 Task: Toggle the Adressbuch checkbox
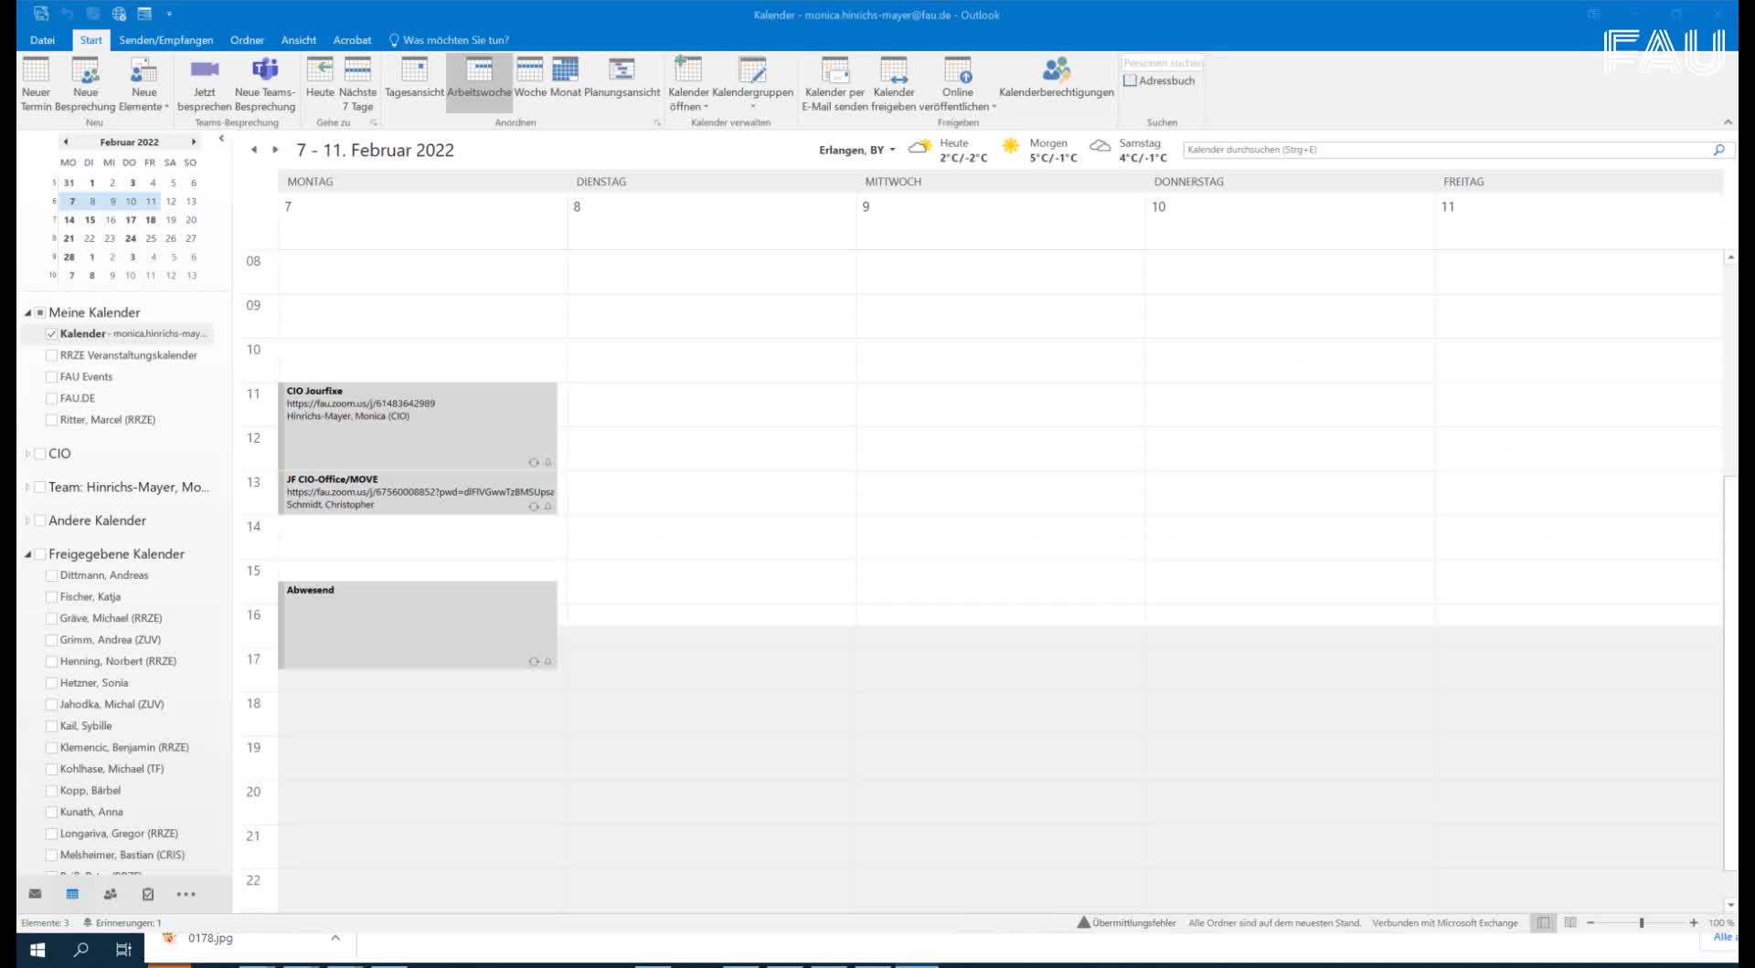tap(1131, 80)
